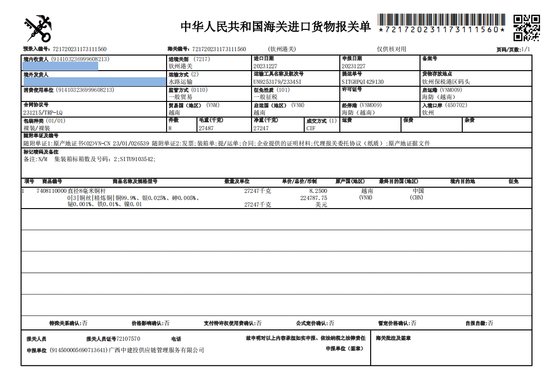This screenshot has width=551, height=383.
Task: Click the title 中华人民共和国海关进口货物报关单
Action: click(x=275, y=27)
